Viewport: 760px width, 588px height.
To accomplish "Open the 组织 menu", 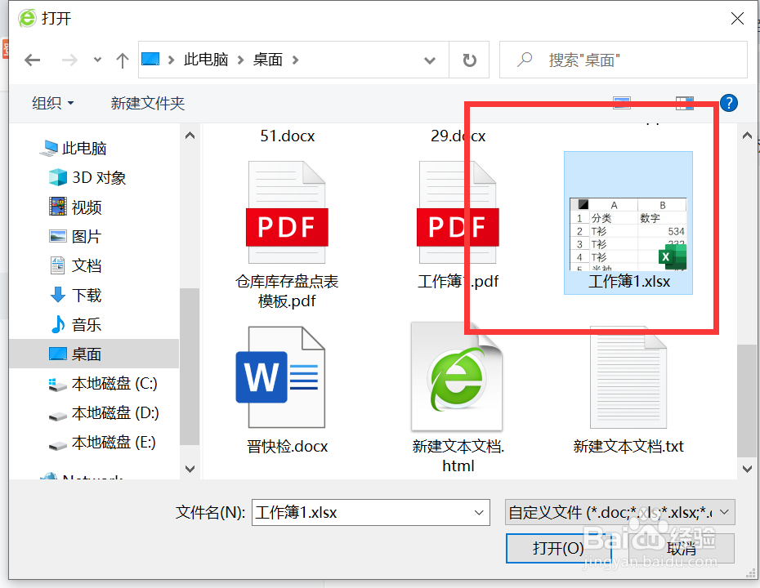I will pos(53,103).
